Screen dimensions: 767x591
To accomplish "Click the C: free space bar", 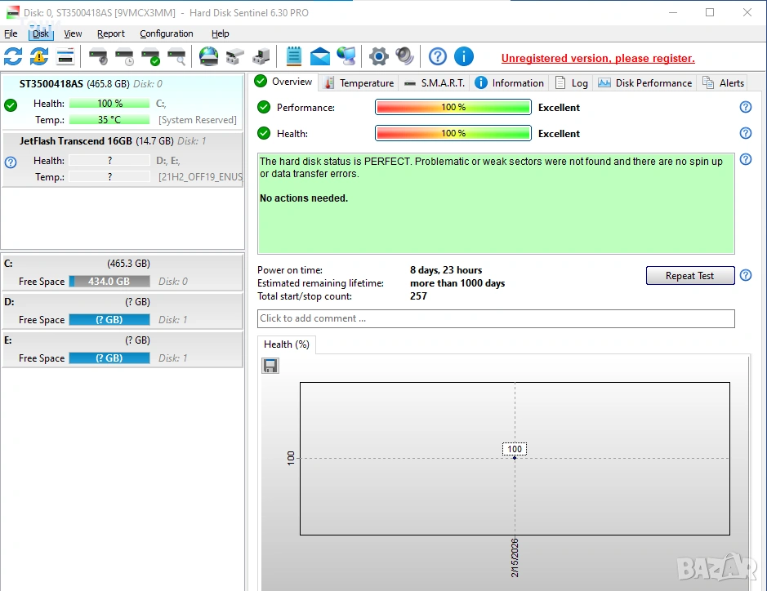I will click(x=109, y=282).
